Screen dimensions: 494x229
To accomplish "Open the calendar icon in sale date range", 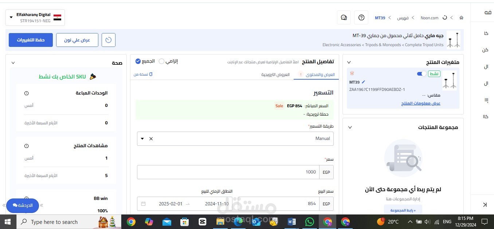I will coord(143,204).
